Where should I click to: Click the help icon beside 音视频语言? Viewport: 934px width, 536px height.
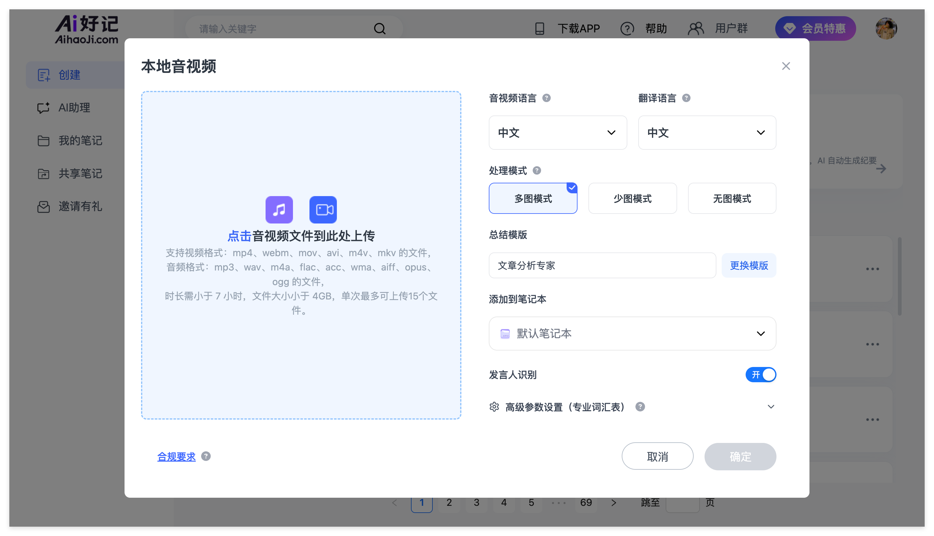click(546, 98)
